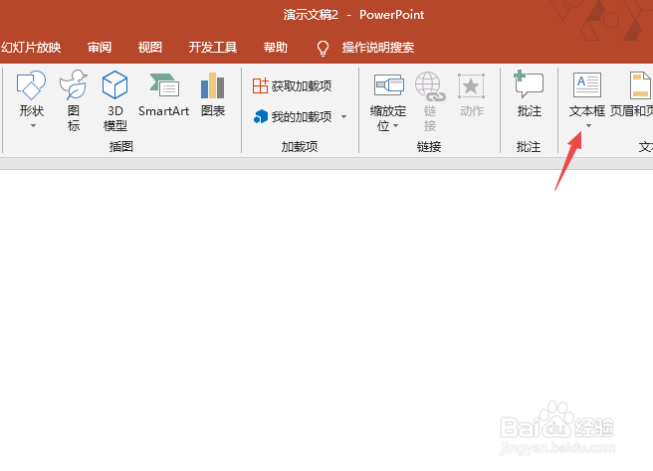Click the Action (动作) star icon
Viewport: 653px width, 471px height.
472,85
